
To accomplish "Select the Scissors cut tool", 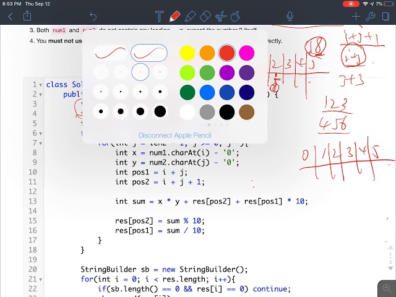I will coord(221,17).
